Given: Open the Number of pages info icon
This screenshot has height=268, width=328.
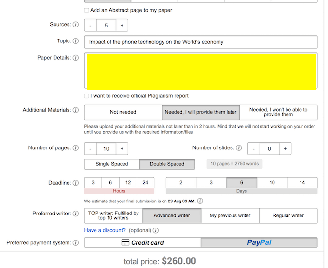Looking at the screenshot, I should (x=76, y=148).
